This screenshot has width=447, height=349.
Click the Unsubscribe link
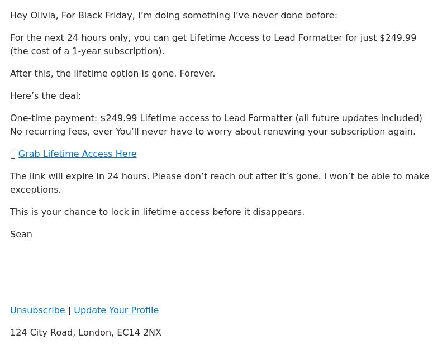pyautogui.click(x=37, y=310)
